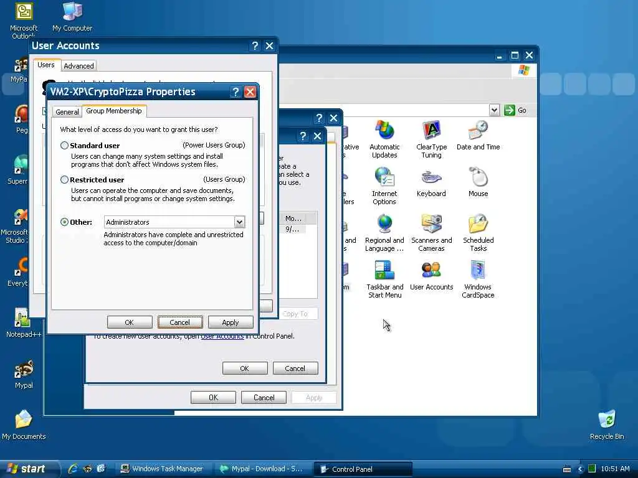The image size is (638, 478).
Task: Click OK button beside disabled Apply
Action: coord(213,398)
